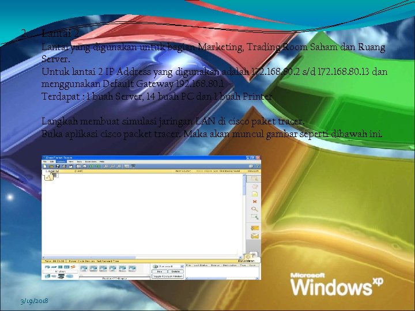This screenshot has height=311, width=415.
Task: Switch to Simulation mode tab behind Realtime
Action: point(253,254)
